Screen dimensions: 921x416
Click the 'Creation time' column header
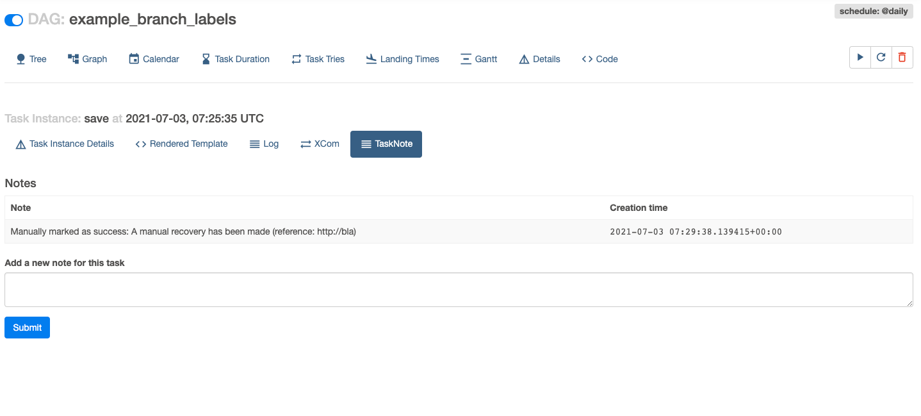coord(639,208)
